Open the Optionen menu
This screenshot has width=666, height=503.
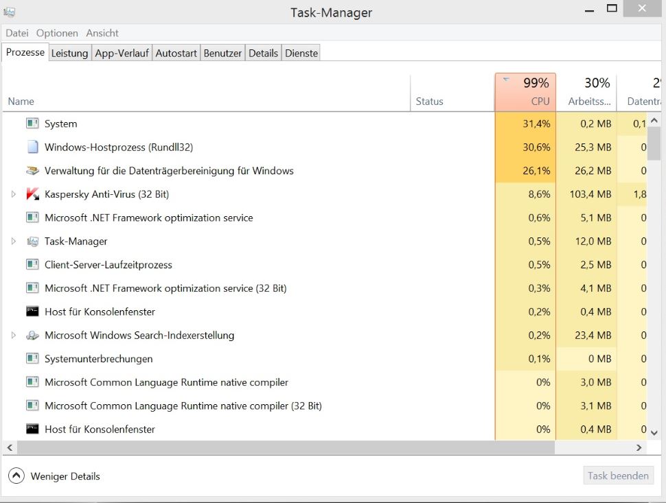click(57, 33)
